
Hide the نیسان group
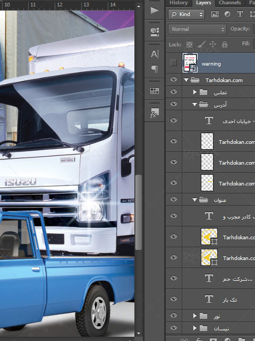click(x=174, y=328)
